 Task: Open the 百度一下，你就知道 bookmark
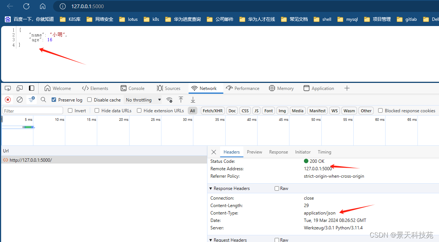click(29, 19)
